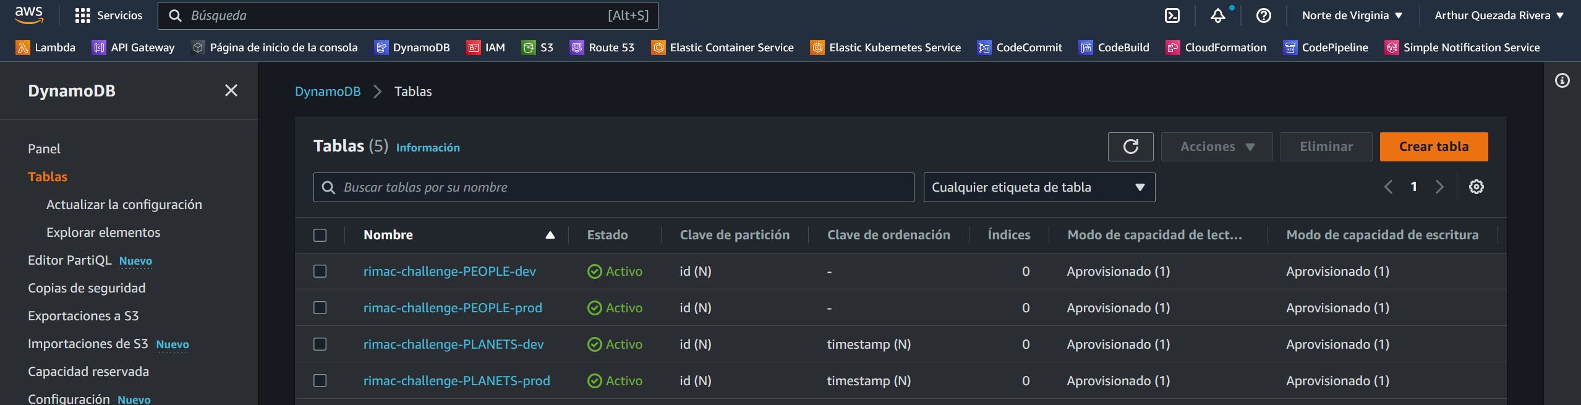Open CloudShell terminal icon
This screenshot has width=1581, height=405.
[x=1172, y=15]
